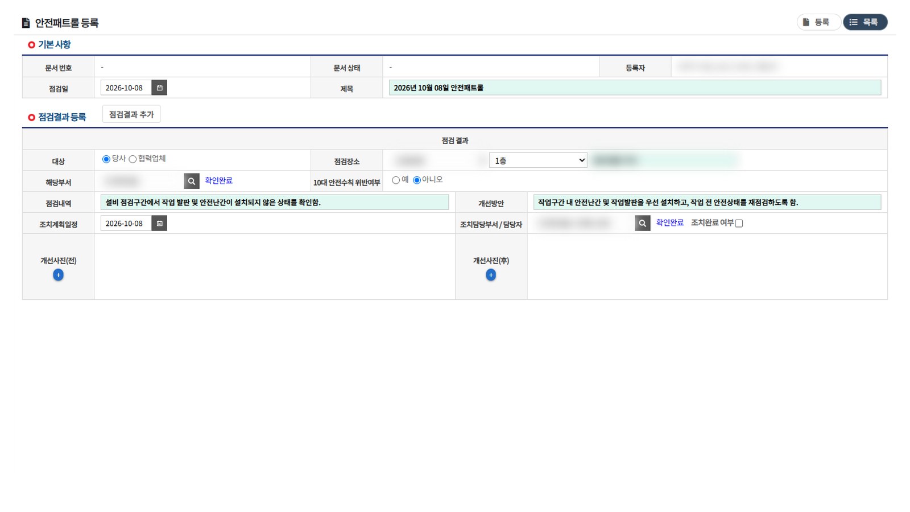Click the 문서 번호 label cell

point(58,68)
